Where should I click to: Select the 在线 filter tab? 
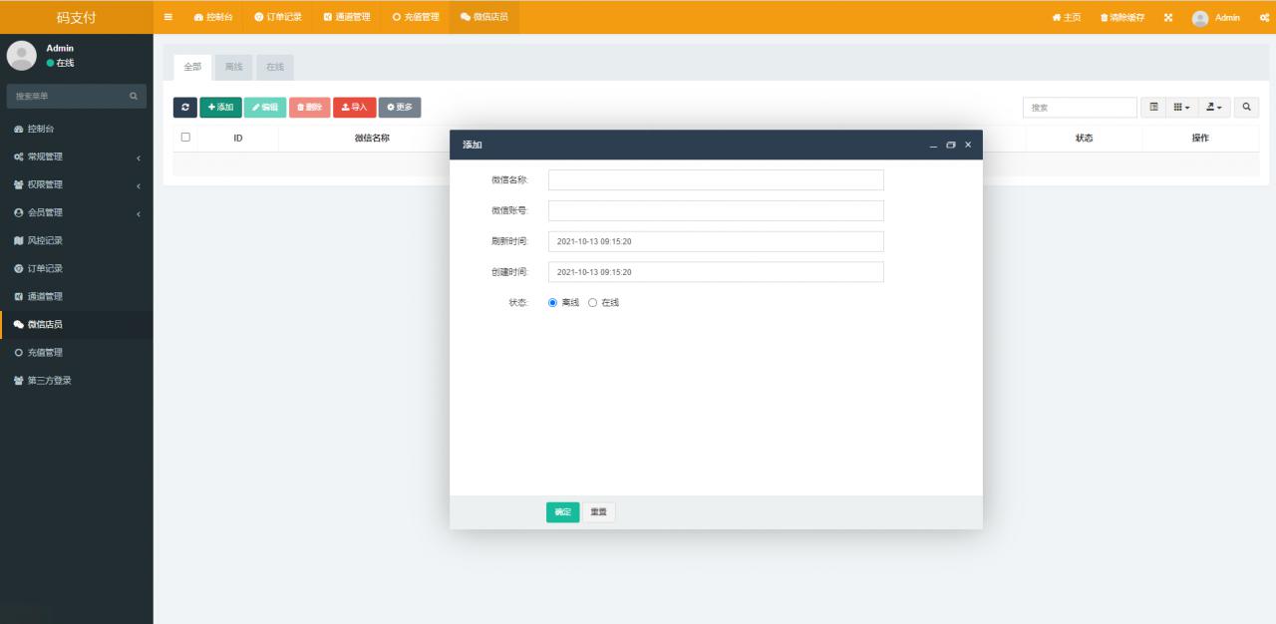275,67
